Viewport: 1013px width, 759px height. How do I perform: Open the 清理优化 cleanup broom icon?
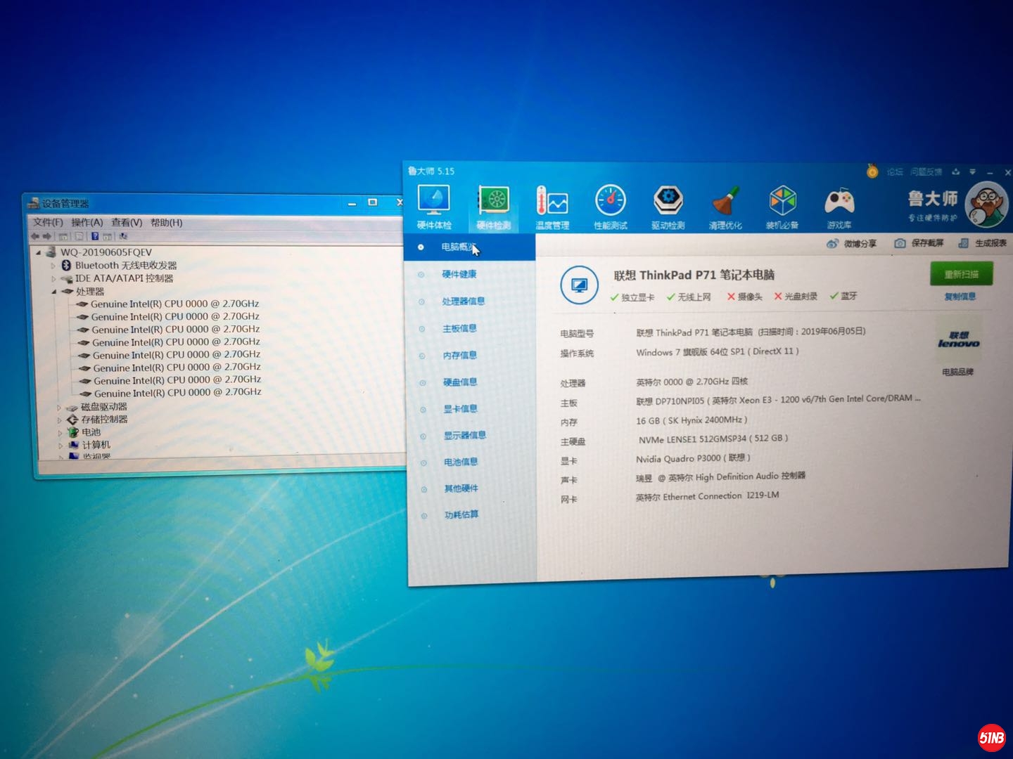point(725,202)
